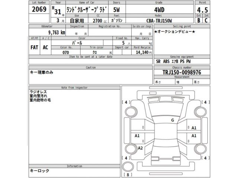Select the color value パール
The image size is (238, 178).
coord(77,43)
